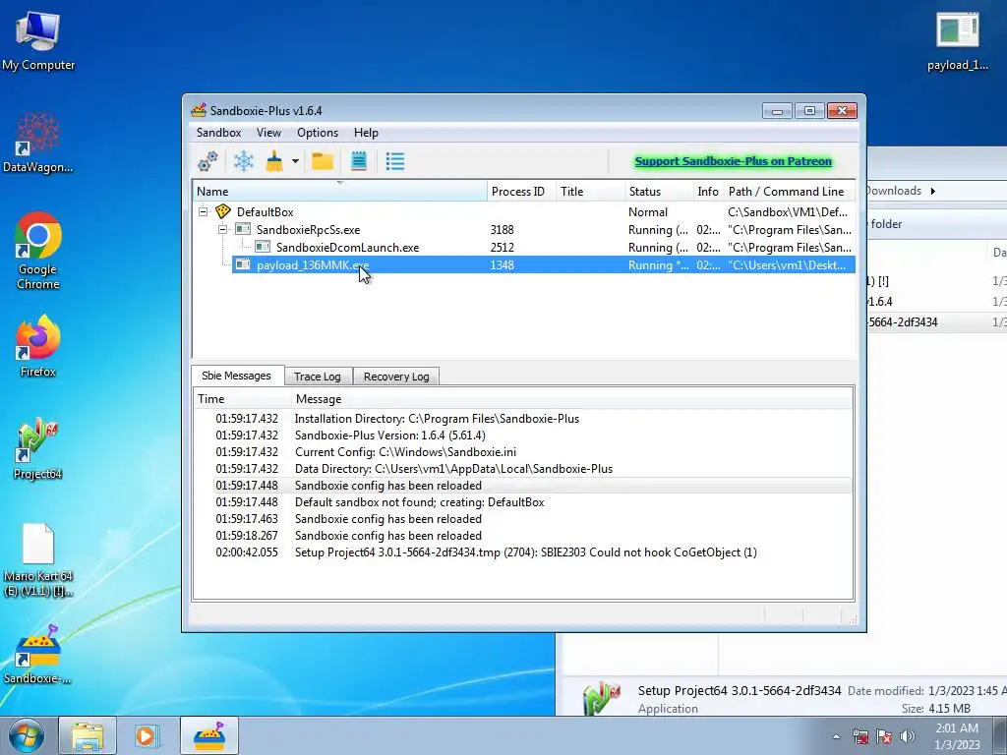Open the Sandbox menu
This screenshot has width=1007, height=755.
tap(218, 133)
